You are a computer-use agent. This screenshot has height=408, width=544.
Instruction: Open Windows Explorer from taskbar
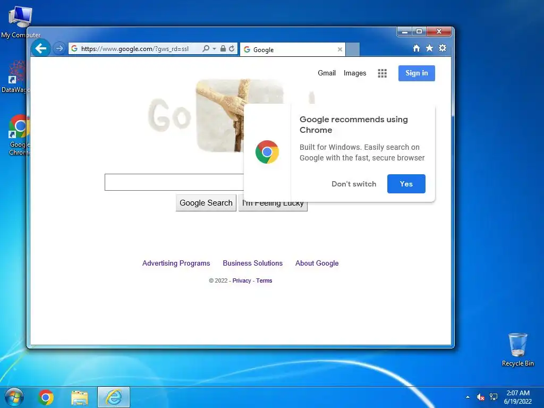click(80, 397)
